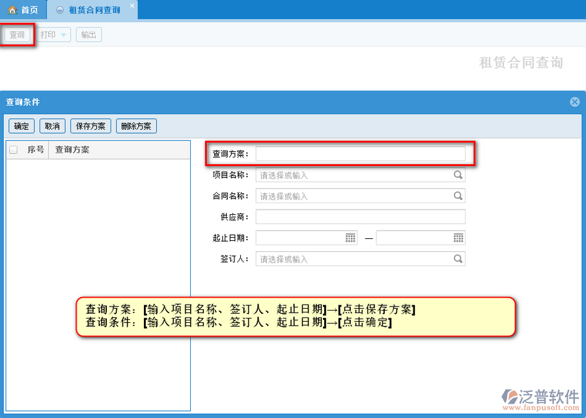Open the end date calendar icon
The height and width of the screenshot is (418, 586).
tap(458, 238)
